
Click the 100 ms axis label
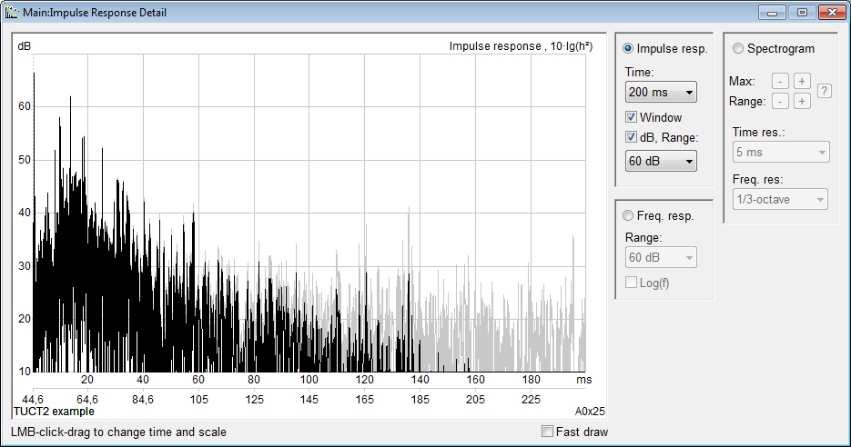(309, 380)
